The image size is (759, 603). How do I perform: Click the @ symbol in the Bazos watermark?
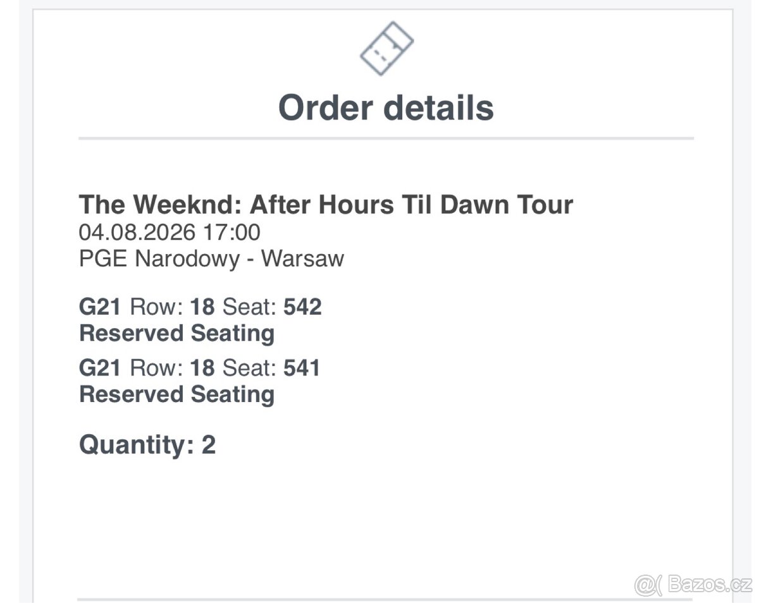click(x=644, y=585)
